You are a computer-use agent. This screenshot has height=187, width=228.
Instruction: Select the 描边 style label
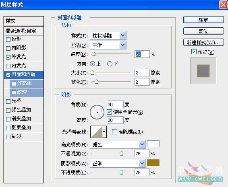(17, 136)
